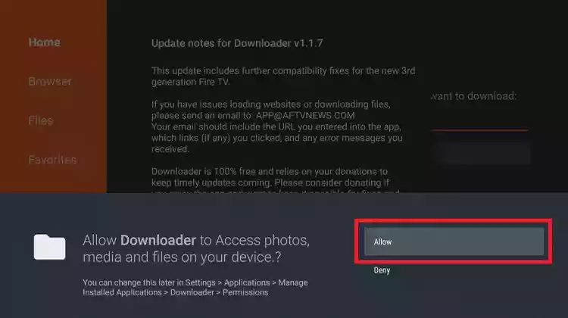Viewport: 568px width, 318px height.
Task: Select Allow in the permission prompt
Action: pyautogui.click(x=454, y=242)
